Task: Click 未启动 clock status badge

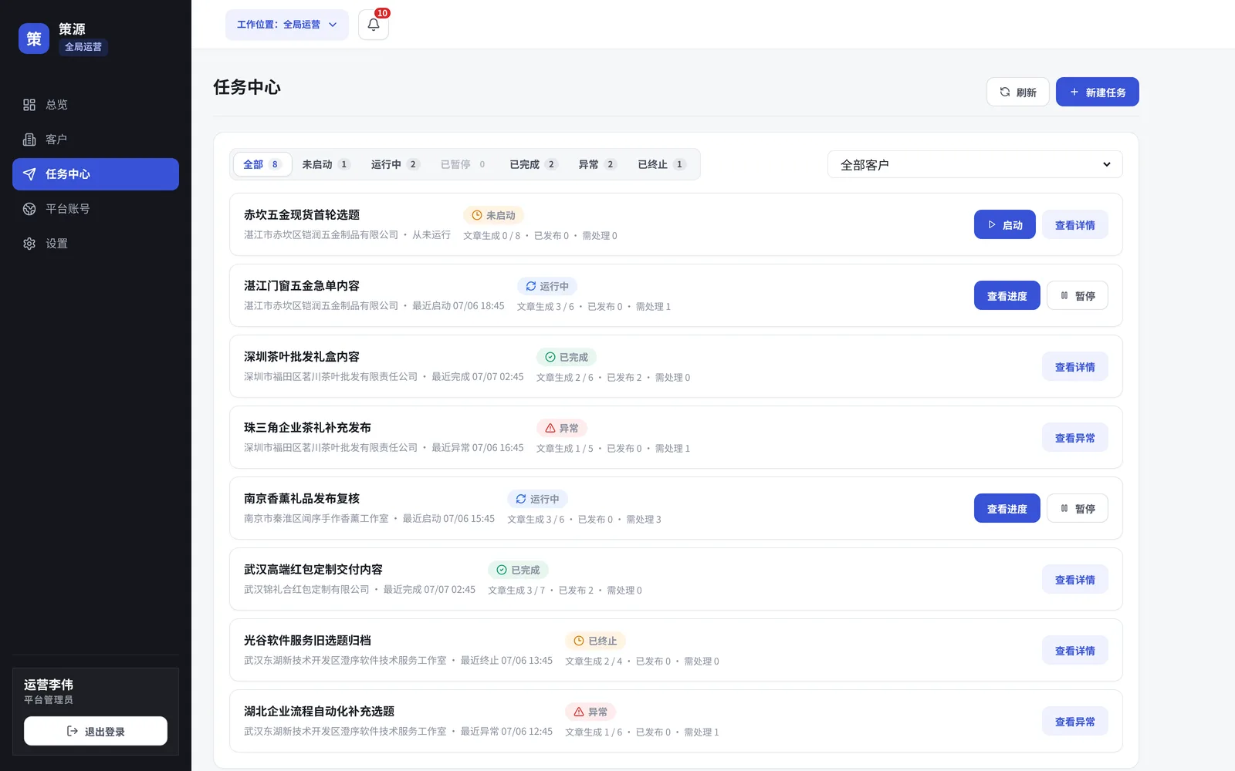Action: 494,215
